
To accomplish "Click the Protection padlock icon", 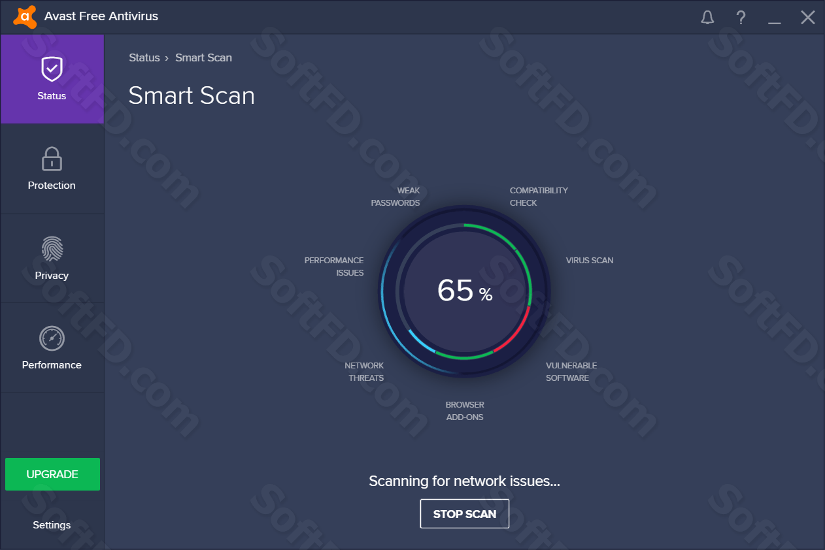I will point(52,159).
